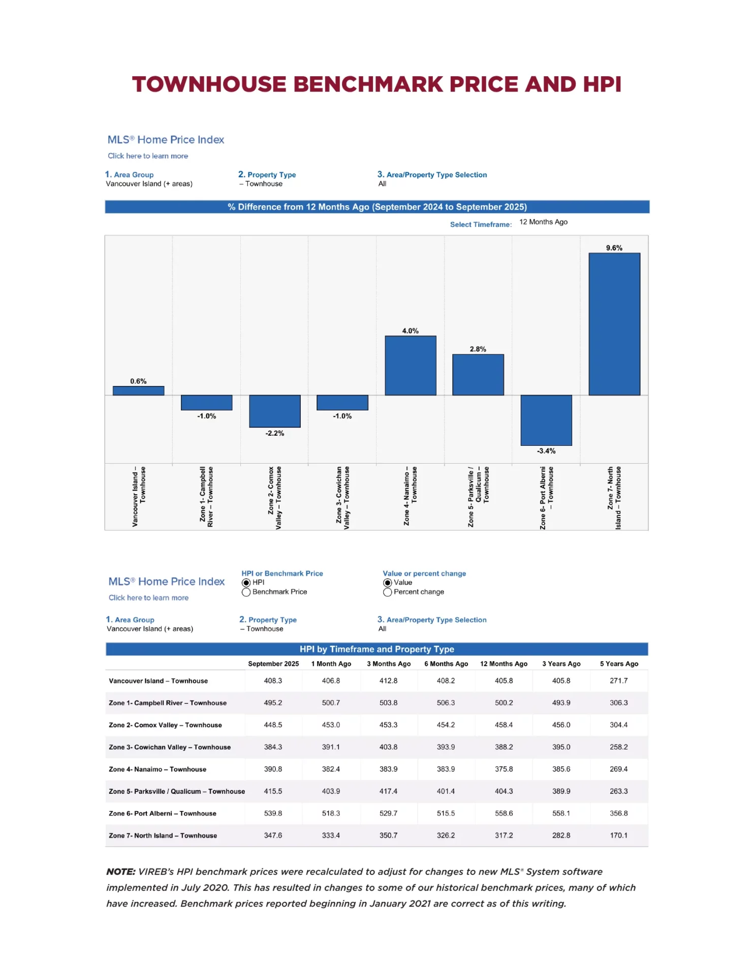Switch to the Percent change radio option

(388, 592)
